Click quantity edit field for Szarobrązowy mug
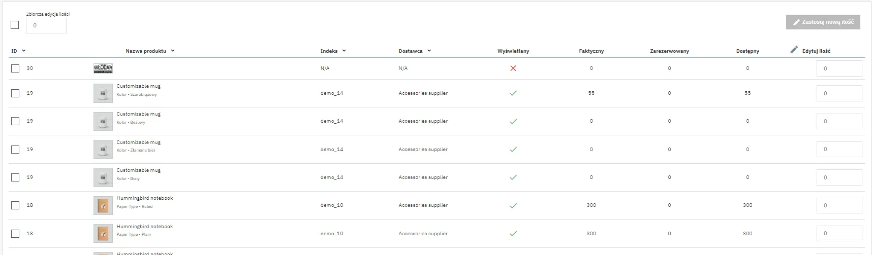The width and height of the screenshot is (872, 255). click(838, 93)
